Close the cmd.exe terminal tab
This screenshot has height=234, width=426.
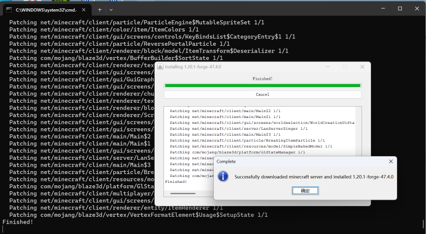(x=84, y=10)
